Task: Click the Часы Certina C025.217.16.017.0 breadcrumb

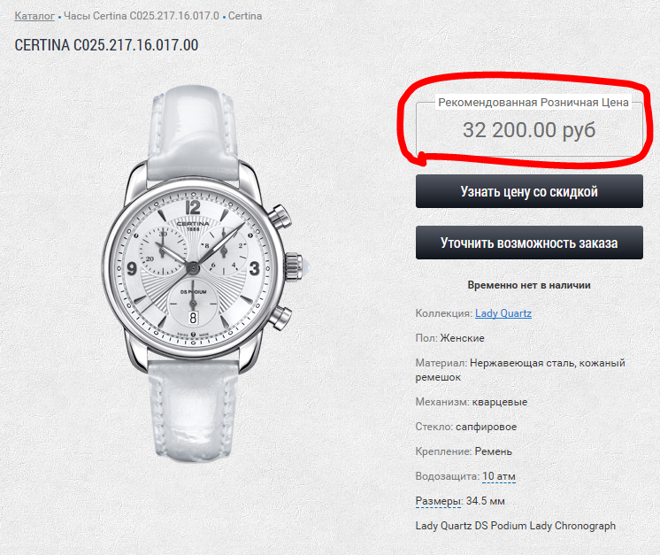Action: coord(141,17)
